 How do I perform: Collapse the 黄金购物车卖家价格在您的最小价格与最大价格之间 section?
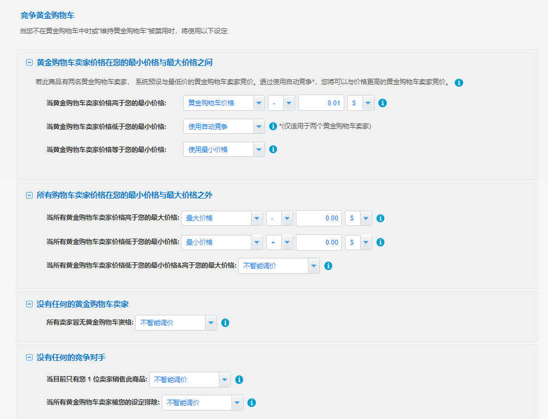(29, 62)
